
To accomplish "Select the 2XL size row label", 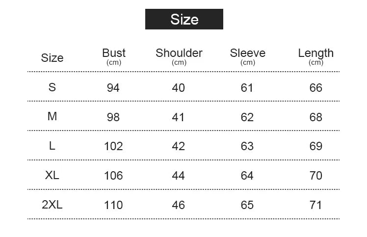I will coord(52,205).
